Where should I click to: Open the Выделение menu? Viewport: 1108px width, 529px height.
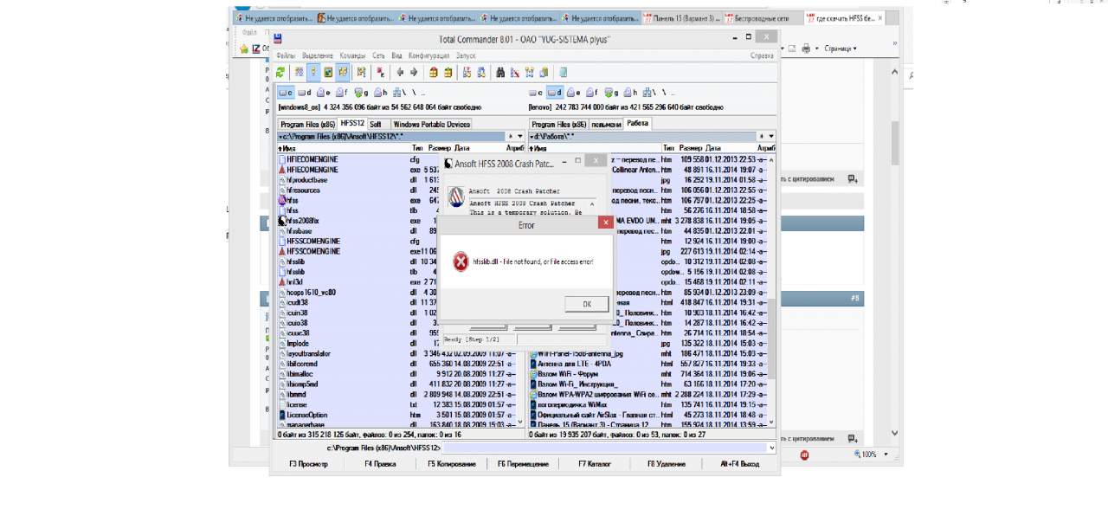click(x=318, y=55)
